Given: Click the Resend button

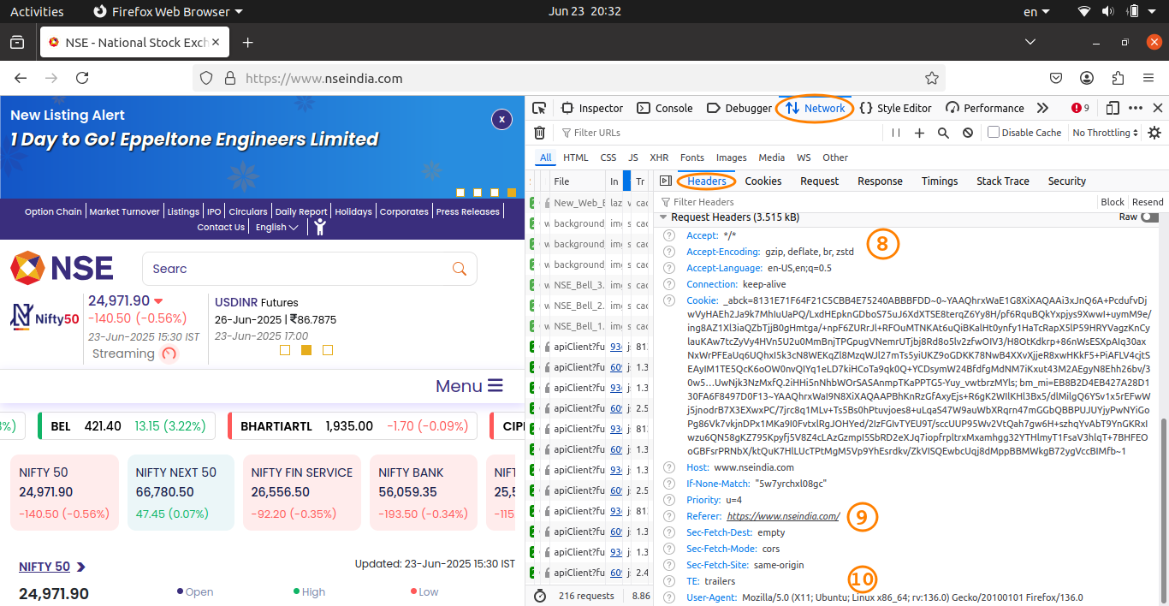Looking at the screenshot, I should [x=1148, y=202].
